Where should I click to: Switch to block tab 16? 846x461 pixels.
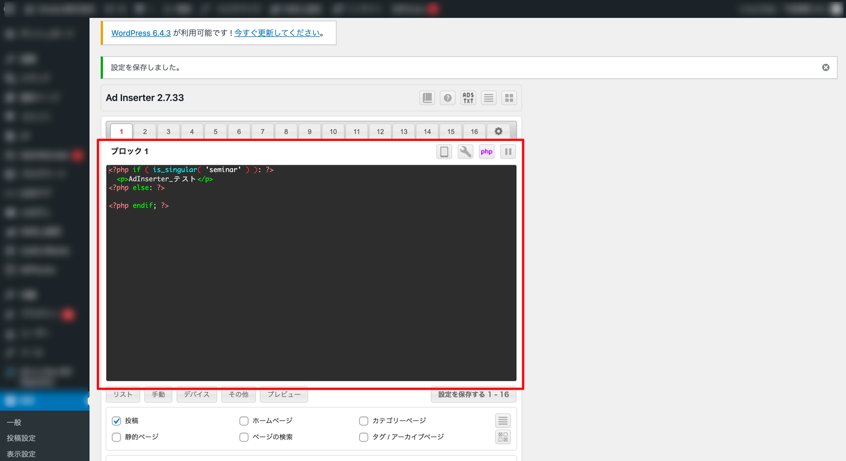[x=474, y=132]
